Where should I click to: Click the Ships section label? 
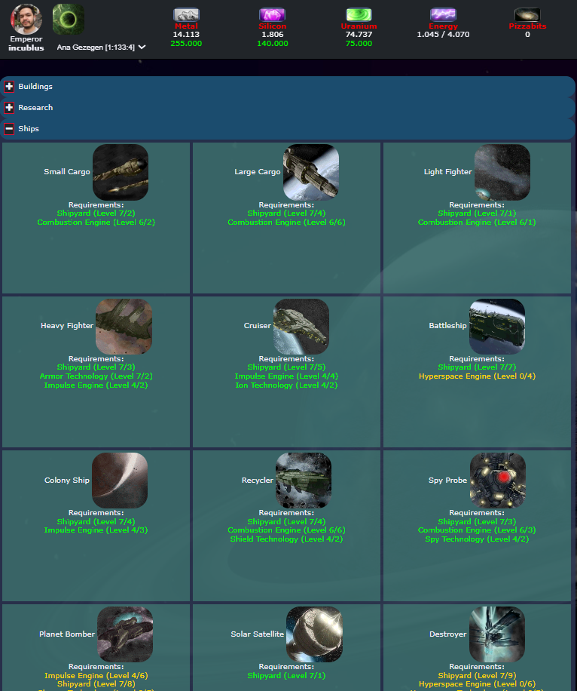pyautogui.click(x=29, y=129)
